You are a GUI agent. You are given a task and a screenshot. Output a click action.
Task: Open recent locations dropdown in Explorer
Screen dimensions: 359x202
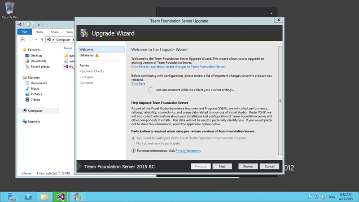36,40
